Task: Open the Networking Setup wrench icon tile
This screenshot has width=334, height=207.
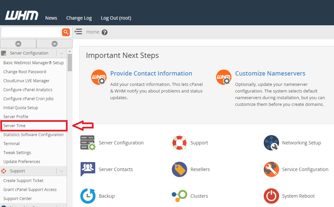Action: click(x=271, y=143)
